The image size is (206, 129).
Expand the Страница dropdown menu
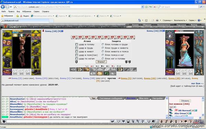[167, 20]
